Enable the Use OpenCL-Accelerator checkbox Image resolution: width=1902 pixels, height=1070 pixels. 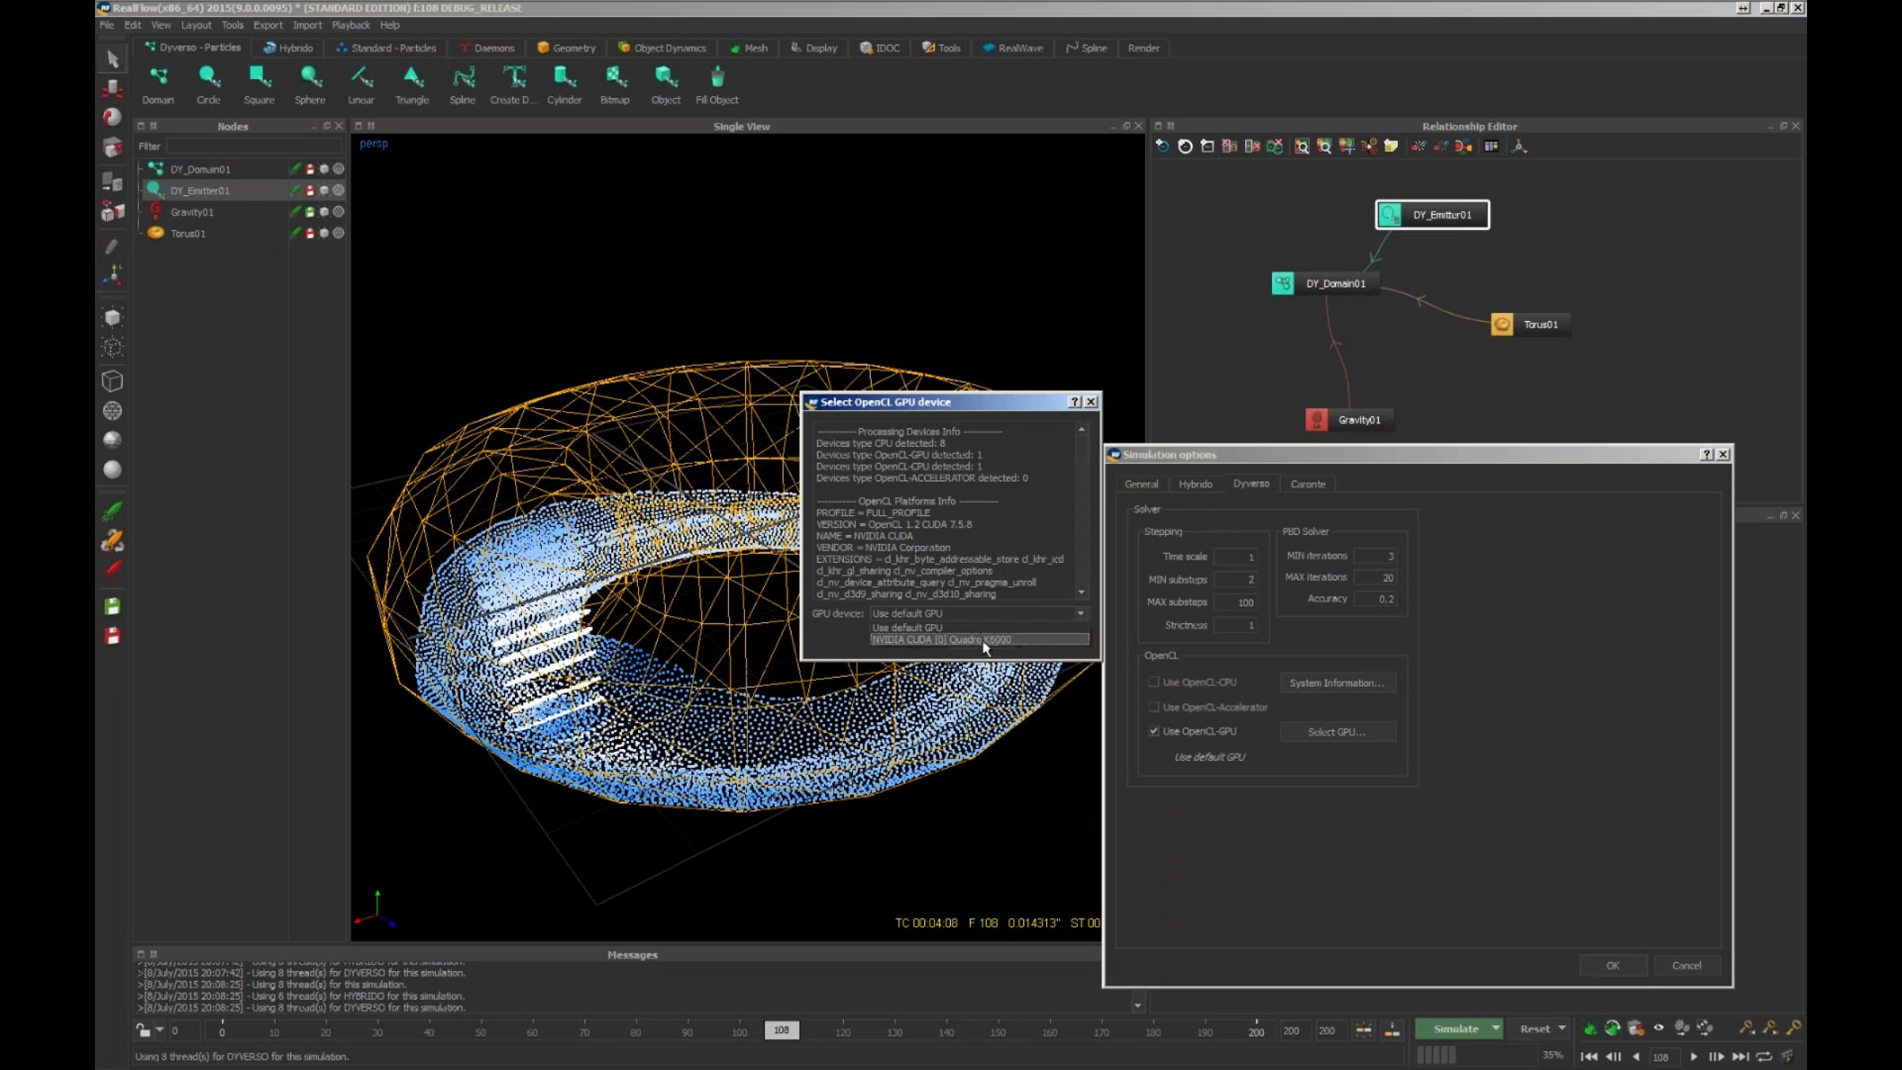pyautogui.click(x=1154, y=707)
